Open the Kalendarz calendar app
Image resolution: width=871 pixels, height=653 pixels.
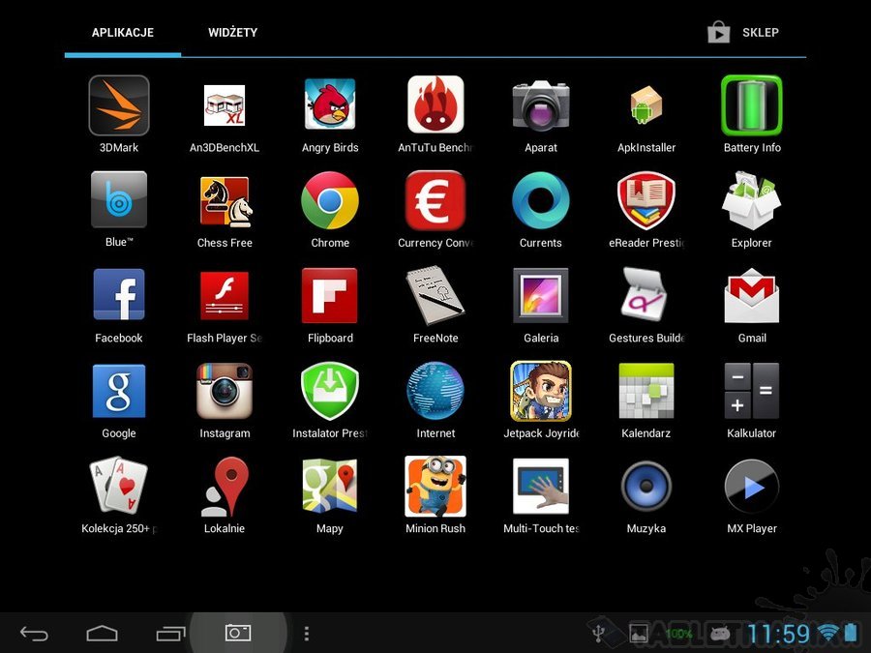coord(646,391)
